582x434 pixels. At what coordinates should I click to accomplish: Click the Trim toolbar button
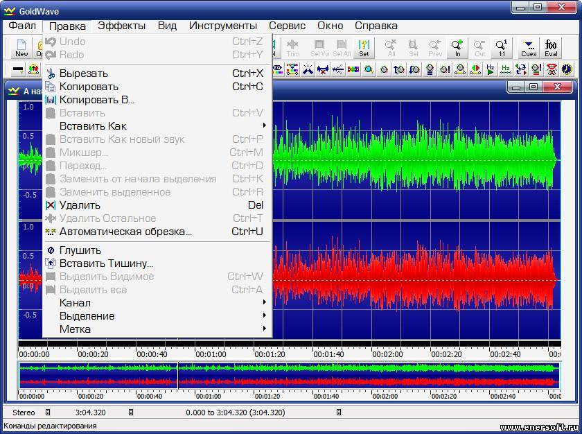coord(293,48)
